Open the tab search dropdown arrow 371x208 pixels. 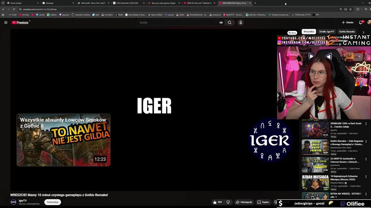pos(3,3)
